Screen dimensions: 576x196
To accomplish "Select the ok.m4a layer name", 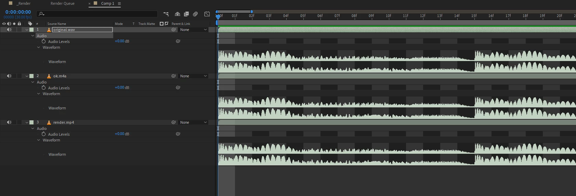I will pyautogui.click(x=60, y=76).
